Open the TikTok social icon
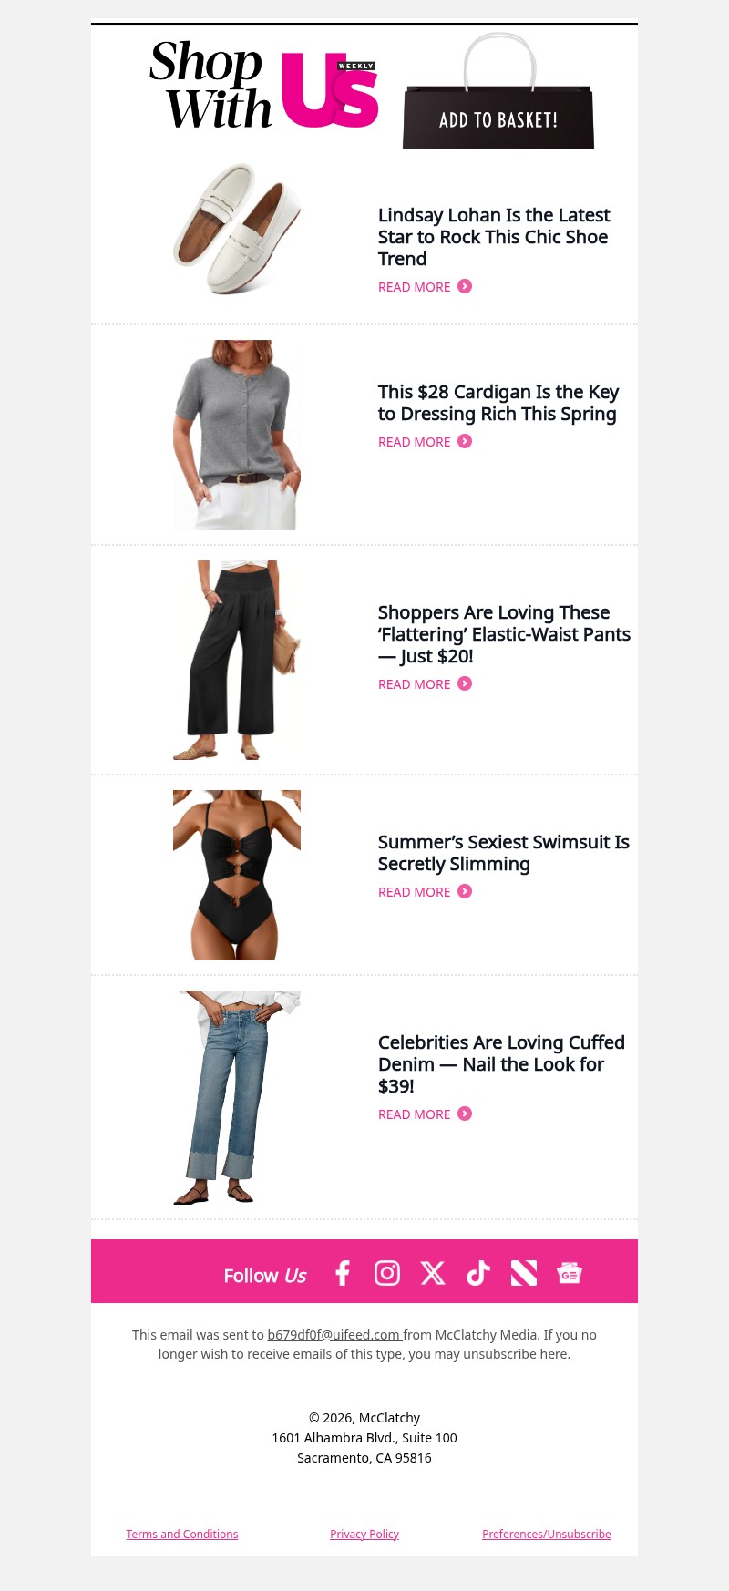 click(x=478, y=1273)
